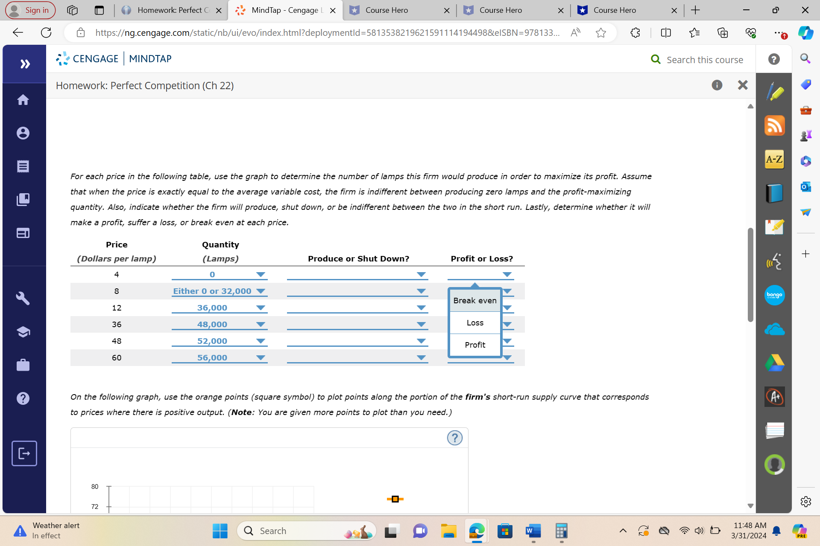Open the user profile icon in the left sidebar

tap(23, 133)
